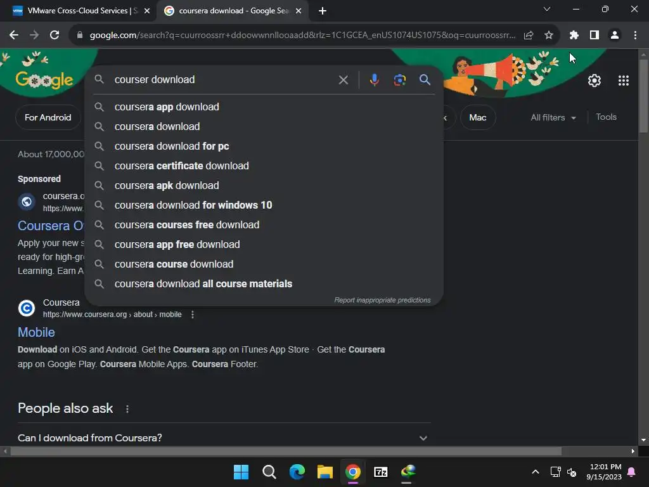Open 7-Zip from the taskbar

(x=380, y=472)
